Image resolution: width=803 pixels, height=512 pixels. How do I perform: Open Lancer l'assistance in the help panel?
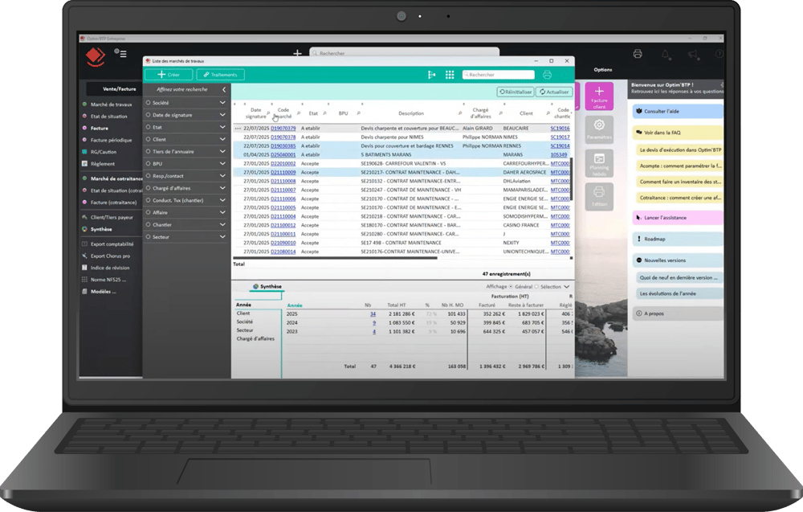point(678,218)
